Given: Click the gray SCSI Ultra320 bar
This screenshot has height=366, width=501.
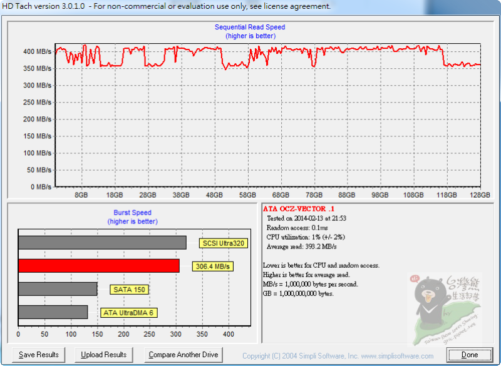Looking at the screenshot, I should (x=102, y=243).
